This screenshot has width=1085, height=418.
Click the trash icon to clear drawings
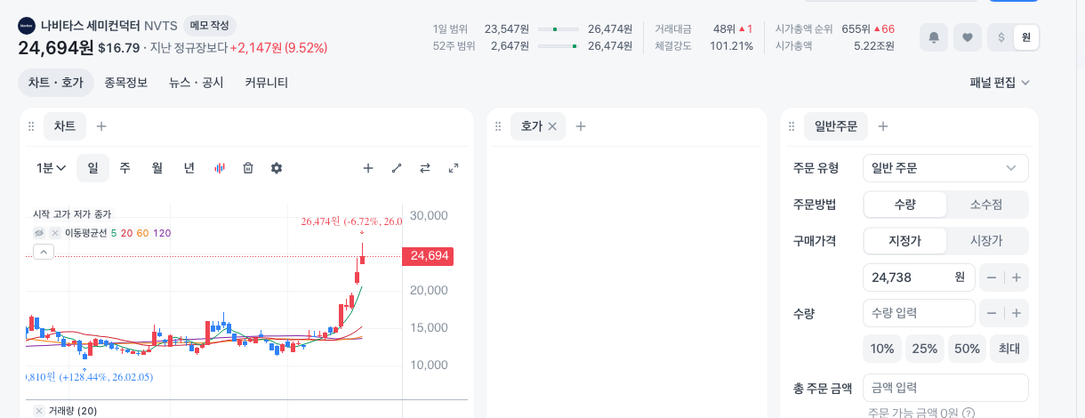click(248, 168)
